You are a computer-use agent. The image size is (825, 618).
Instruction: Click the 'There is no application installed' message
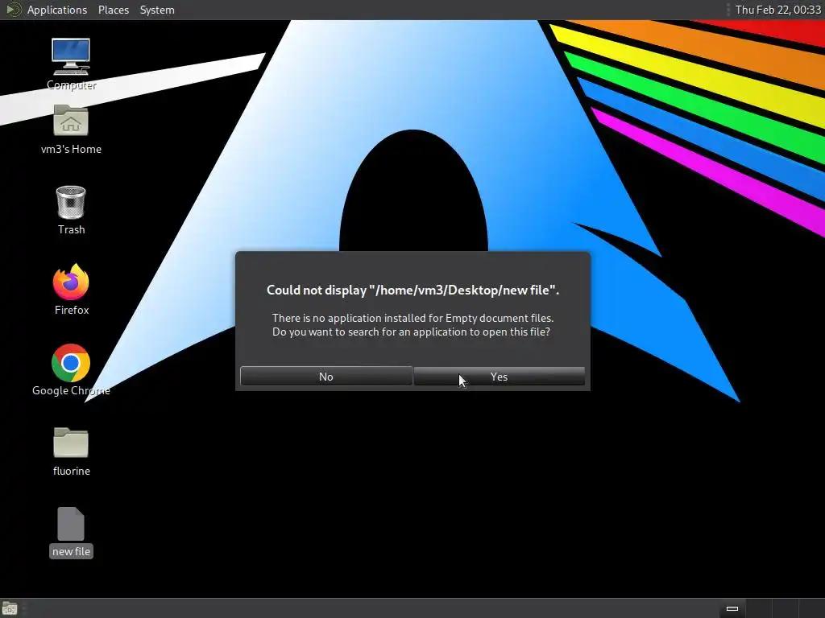point(413,318)
